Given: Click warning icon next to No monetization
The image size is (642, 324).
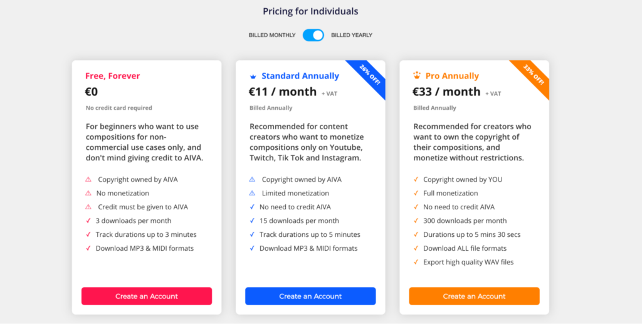Looking at the screenshot, I should (x=88, y=193).
